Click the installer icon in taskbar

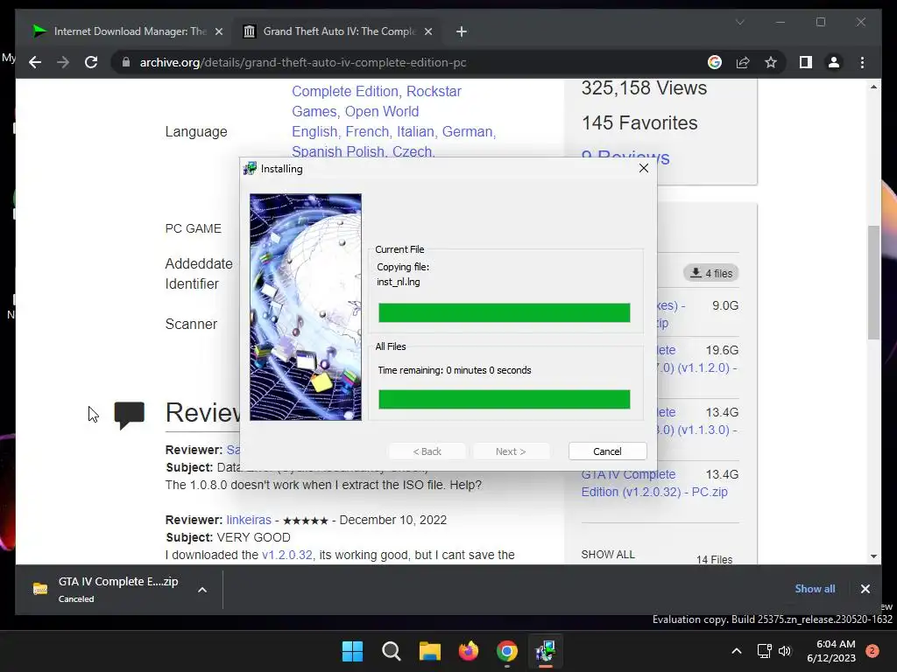click(x=546, y=651)
